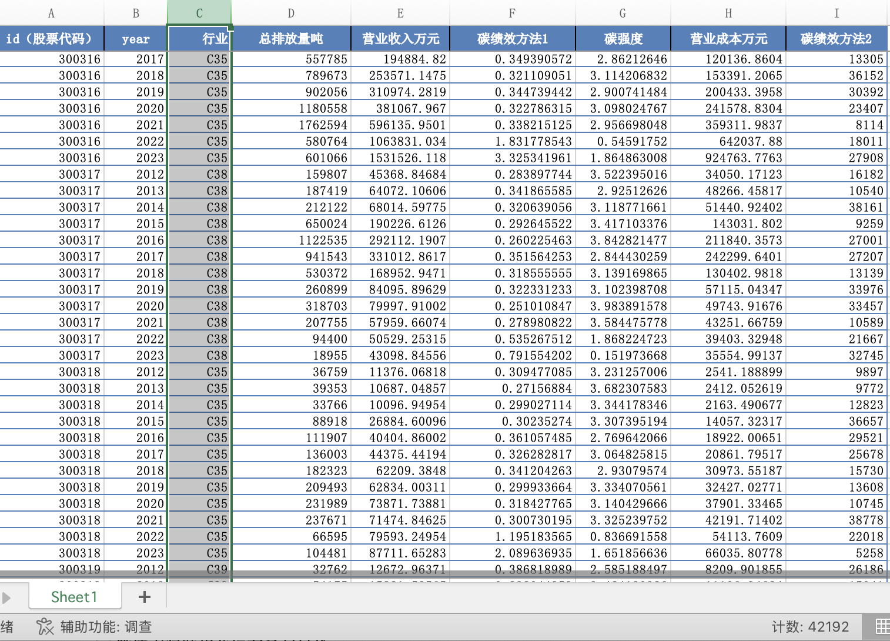This screenshot has height=641, width=890.
Task: Click the cell reading 38778
Action: coord(837,520)
